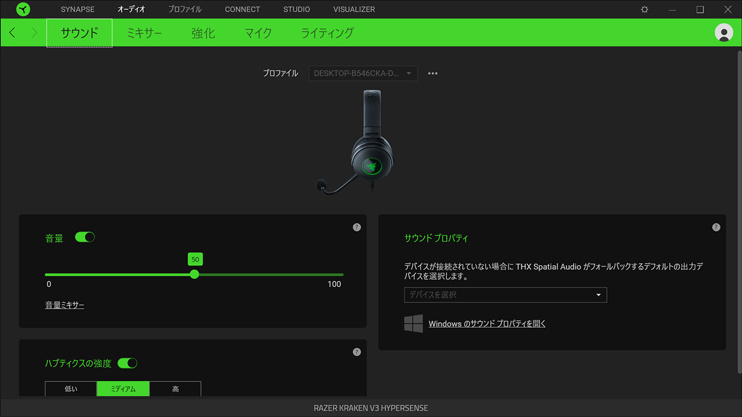Show help for sound properties panel

[716, 228]
